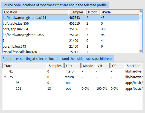The width and height of the screenshot is (145, 113).
Task: Select trace 75 row
Action: tap(72, 77)
